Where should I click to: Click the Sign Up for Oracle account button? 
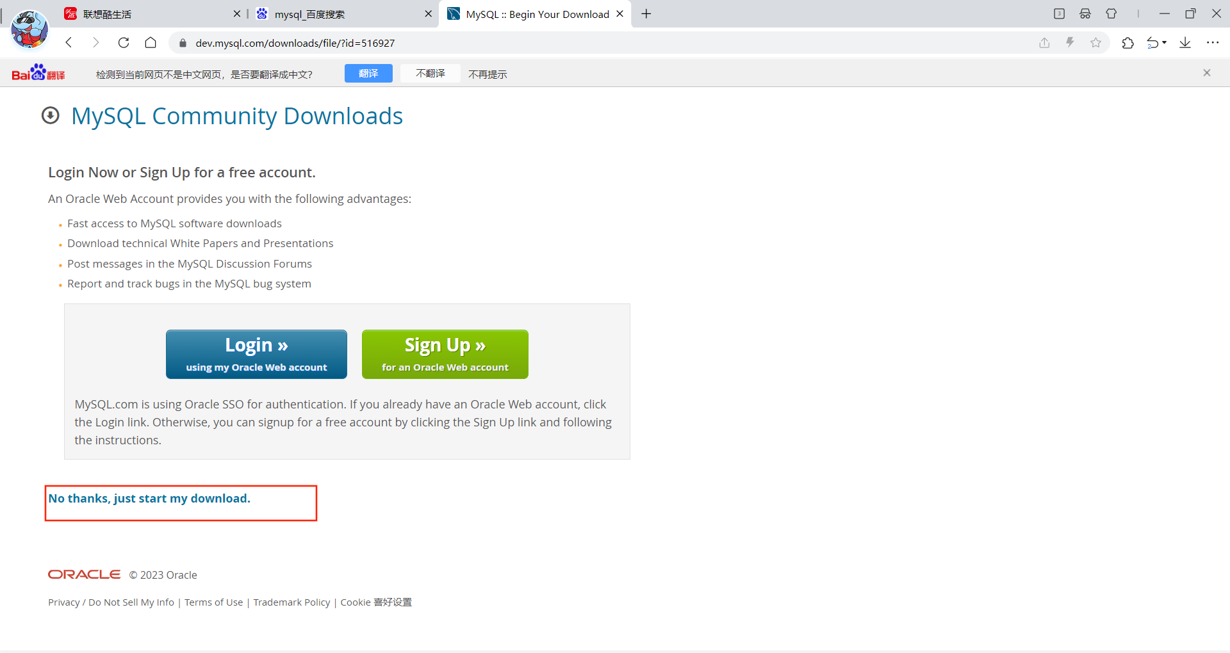445,354
